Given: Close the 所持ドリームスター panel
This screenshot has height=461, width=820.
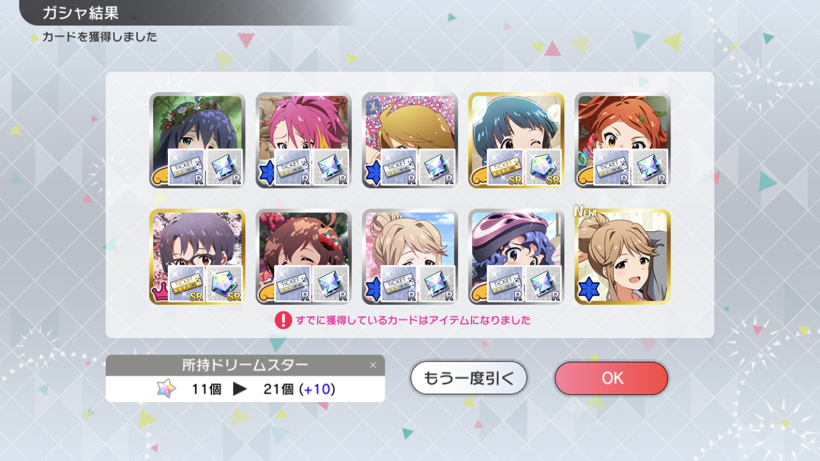Looking at the screenshot, I should [373, 365].
